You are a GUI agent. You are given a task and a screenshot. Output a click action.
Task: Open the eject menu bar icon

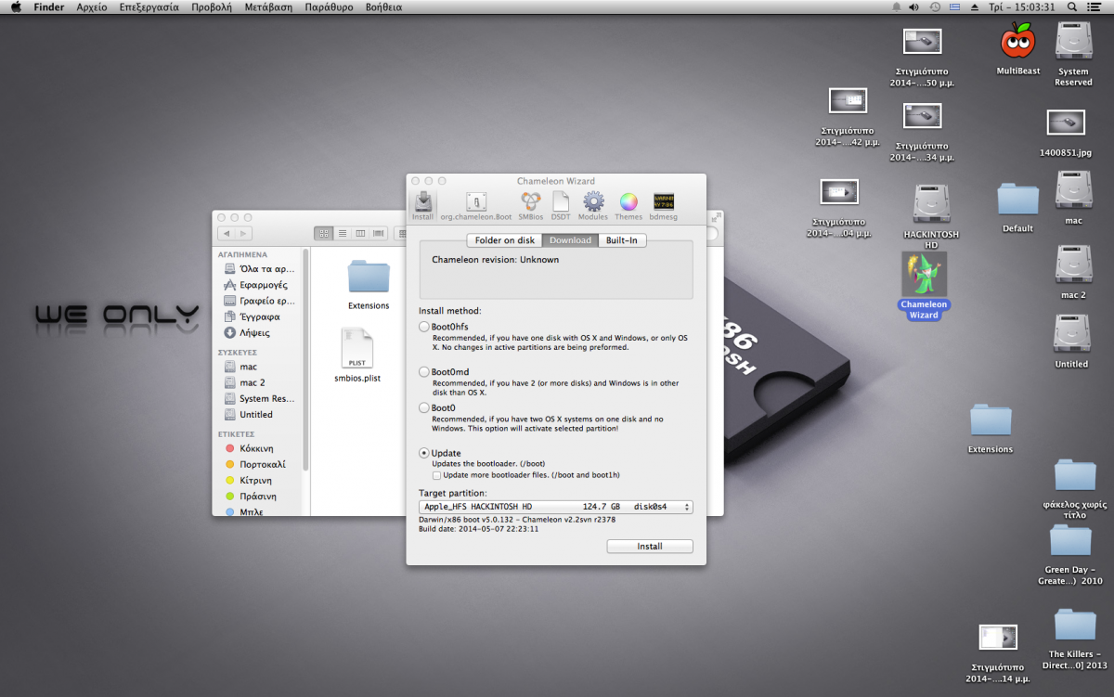click(x=975, y=6)
